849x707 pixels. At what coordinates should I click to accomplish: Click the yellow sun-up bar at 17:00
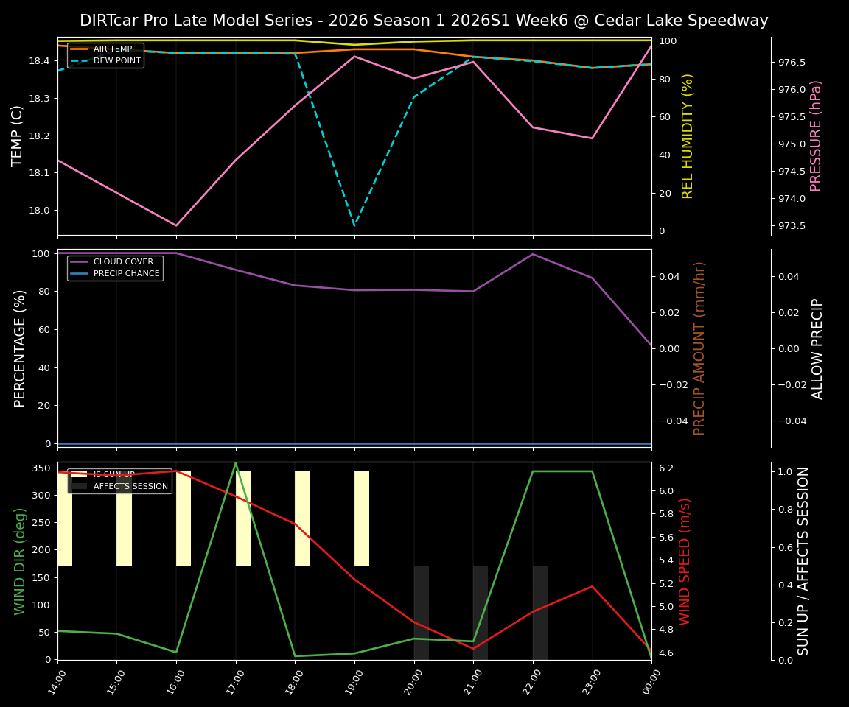click(x=243, y=518)
